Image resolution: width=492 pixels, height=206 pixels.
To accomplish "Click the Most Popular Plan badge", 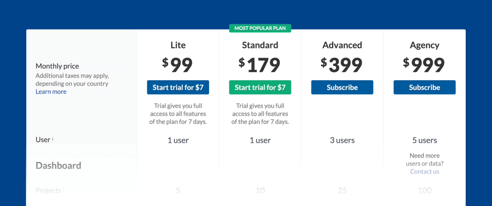I will pos(260,28).
